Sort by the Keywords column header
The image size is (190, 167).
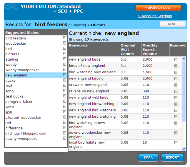(x=78, y=45)
